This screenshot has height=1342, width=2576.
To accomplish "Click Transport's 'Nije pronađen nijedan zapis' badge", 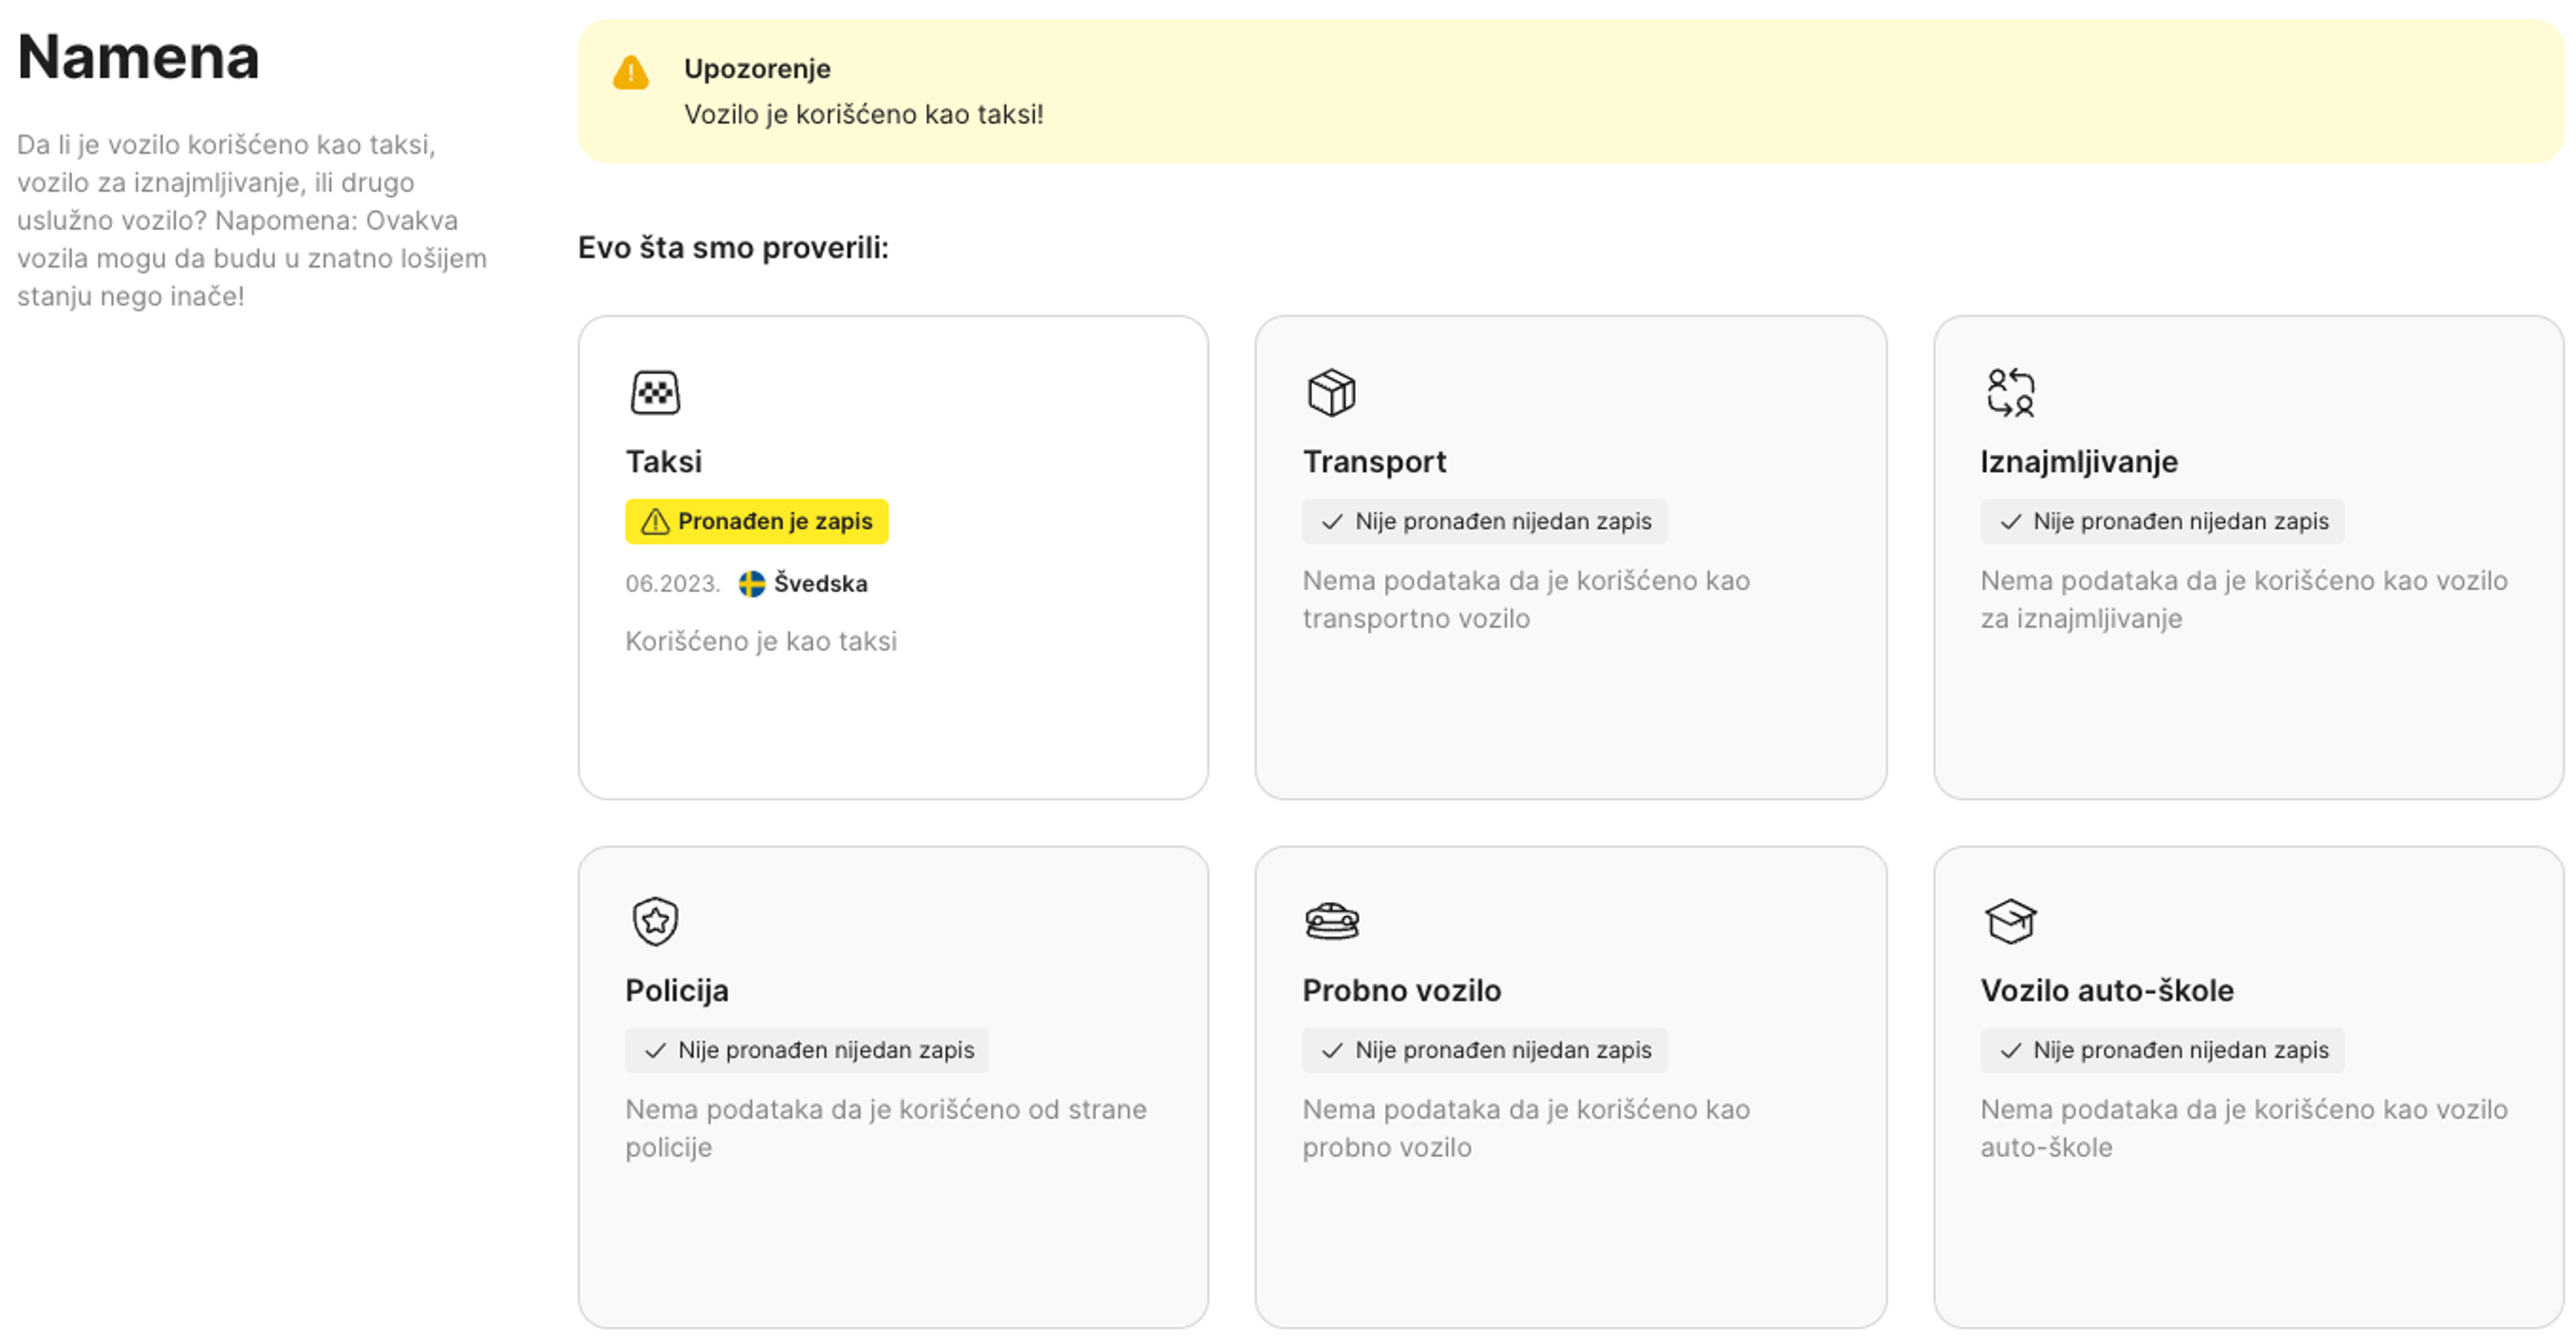I will [x=1484, y=521].
